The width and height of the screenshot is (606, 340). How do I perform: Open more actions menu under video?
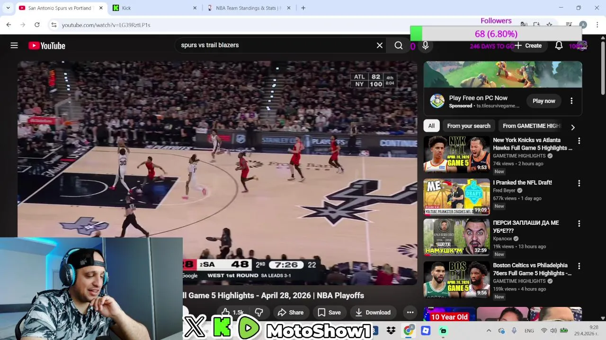(410, 312)
